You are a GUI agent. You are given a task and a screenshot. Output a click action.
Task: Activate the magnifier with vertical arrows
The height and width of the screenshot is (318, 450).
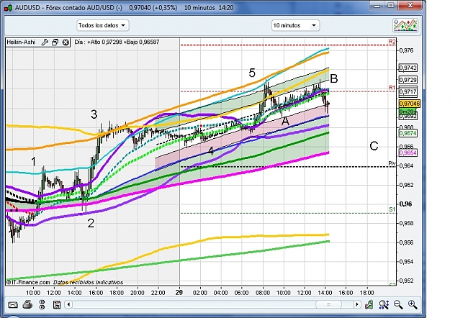(x=384, y=304)
